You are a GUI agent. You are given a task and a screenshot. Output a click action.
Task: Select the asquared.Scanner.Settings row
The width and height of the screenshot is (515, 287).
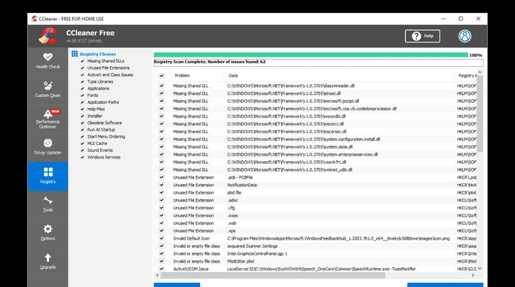[x=315, y=246]
